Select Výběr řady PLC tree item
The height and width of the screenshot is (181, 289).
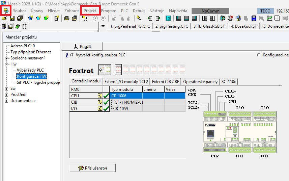pyautogui.click(x=30, y=70)
